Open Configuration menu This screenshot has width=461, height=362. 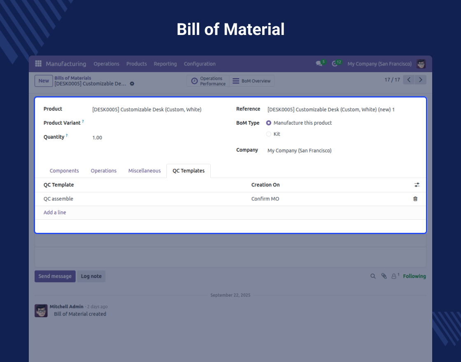pos(200,64)
